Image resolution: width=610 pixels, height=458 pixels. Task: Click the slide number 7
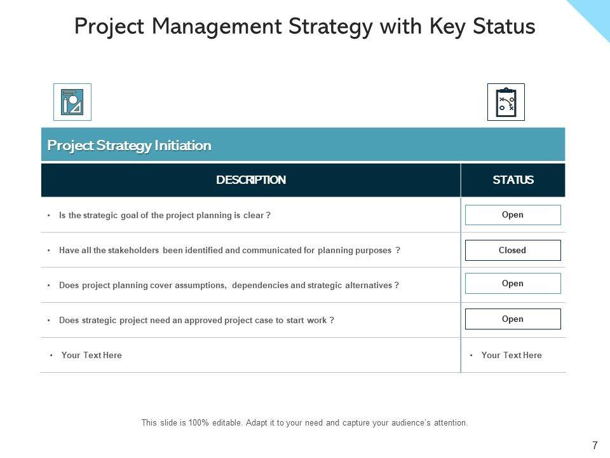coord(595,446)
